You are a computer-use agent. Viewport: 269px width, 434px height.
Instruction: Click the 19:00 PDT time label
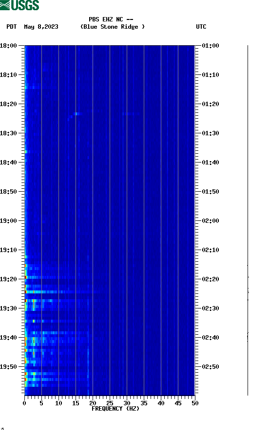tap(8, 221)
